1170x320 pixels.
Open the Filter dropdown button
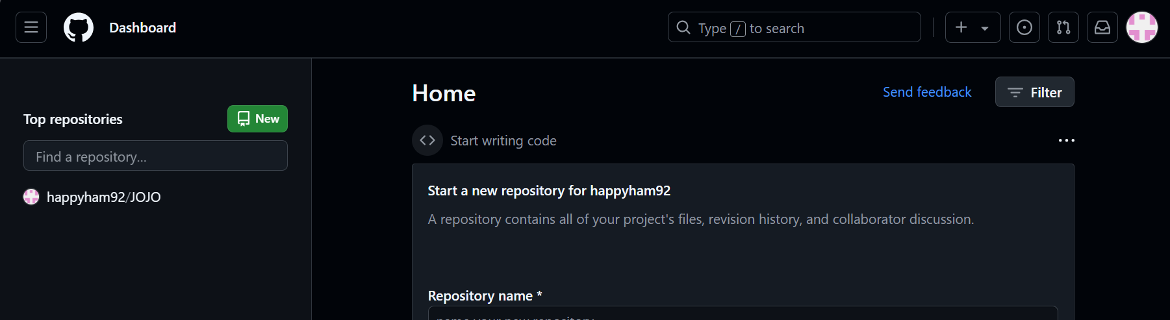pyautogui.click(x=1034, y=92)
